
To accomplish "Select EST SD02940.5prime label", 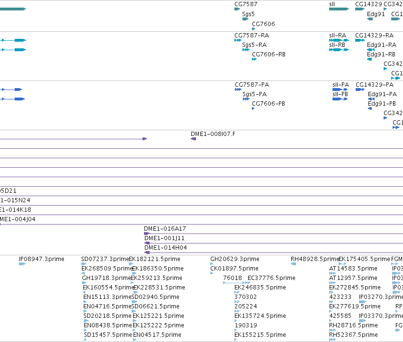I will point(155,297).
